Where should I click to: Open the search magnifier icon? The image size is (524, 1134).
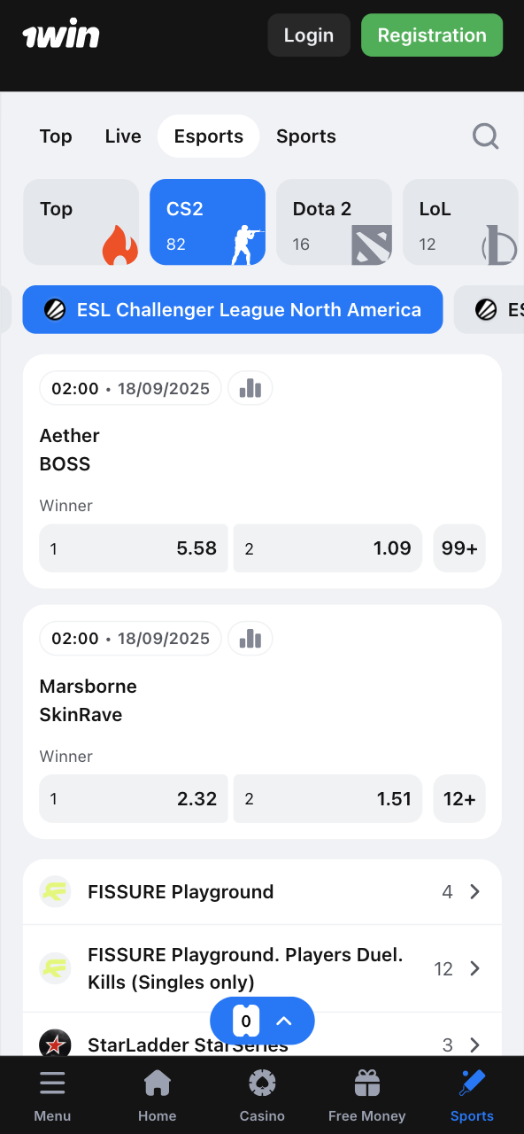(x=485, y=136)
